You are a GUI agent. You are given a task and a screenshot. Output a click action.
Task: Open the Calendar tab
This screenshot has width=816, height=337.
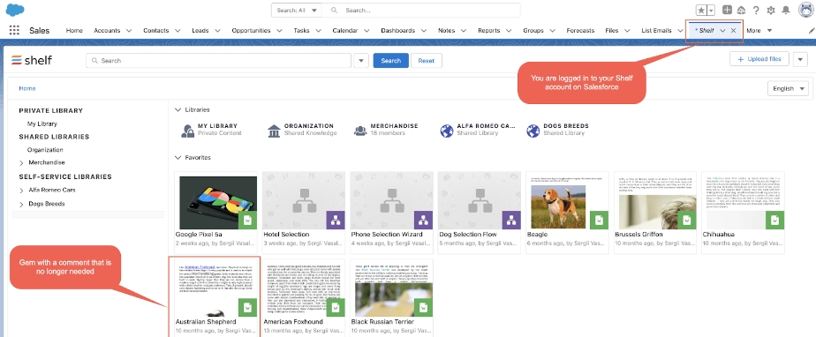tap(345, 31)
